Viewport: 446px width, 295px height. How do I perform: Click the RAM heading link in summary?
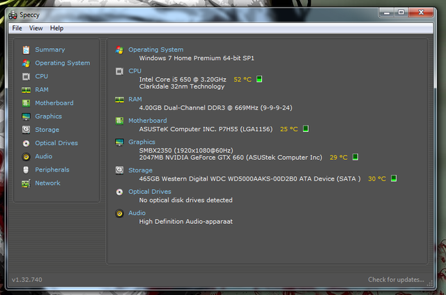(135, 99)
